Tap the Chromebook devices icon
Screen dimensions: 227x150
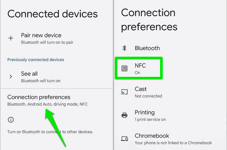coord(124,139)
